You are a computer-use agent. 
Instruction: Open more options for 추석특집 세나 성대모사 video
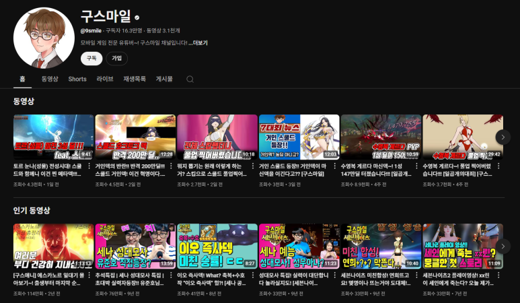171,275
